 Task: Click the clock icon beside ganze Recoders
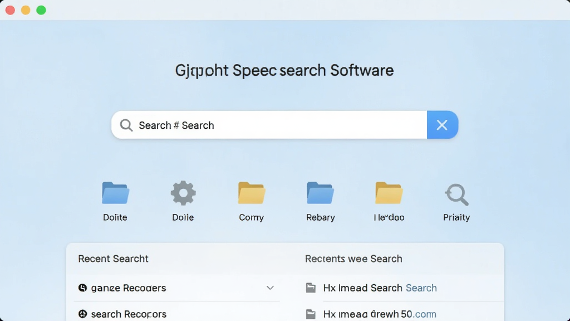tap(82, 288)
